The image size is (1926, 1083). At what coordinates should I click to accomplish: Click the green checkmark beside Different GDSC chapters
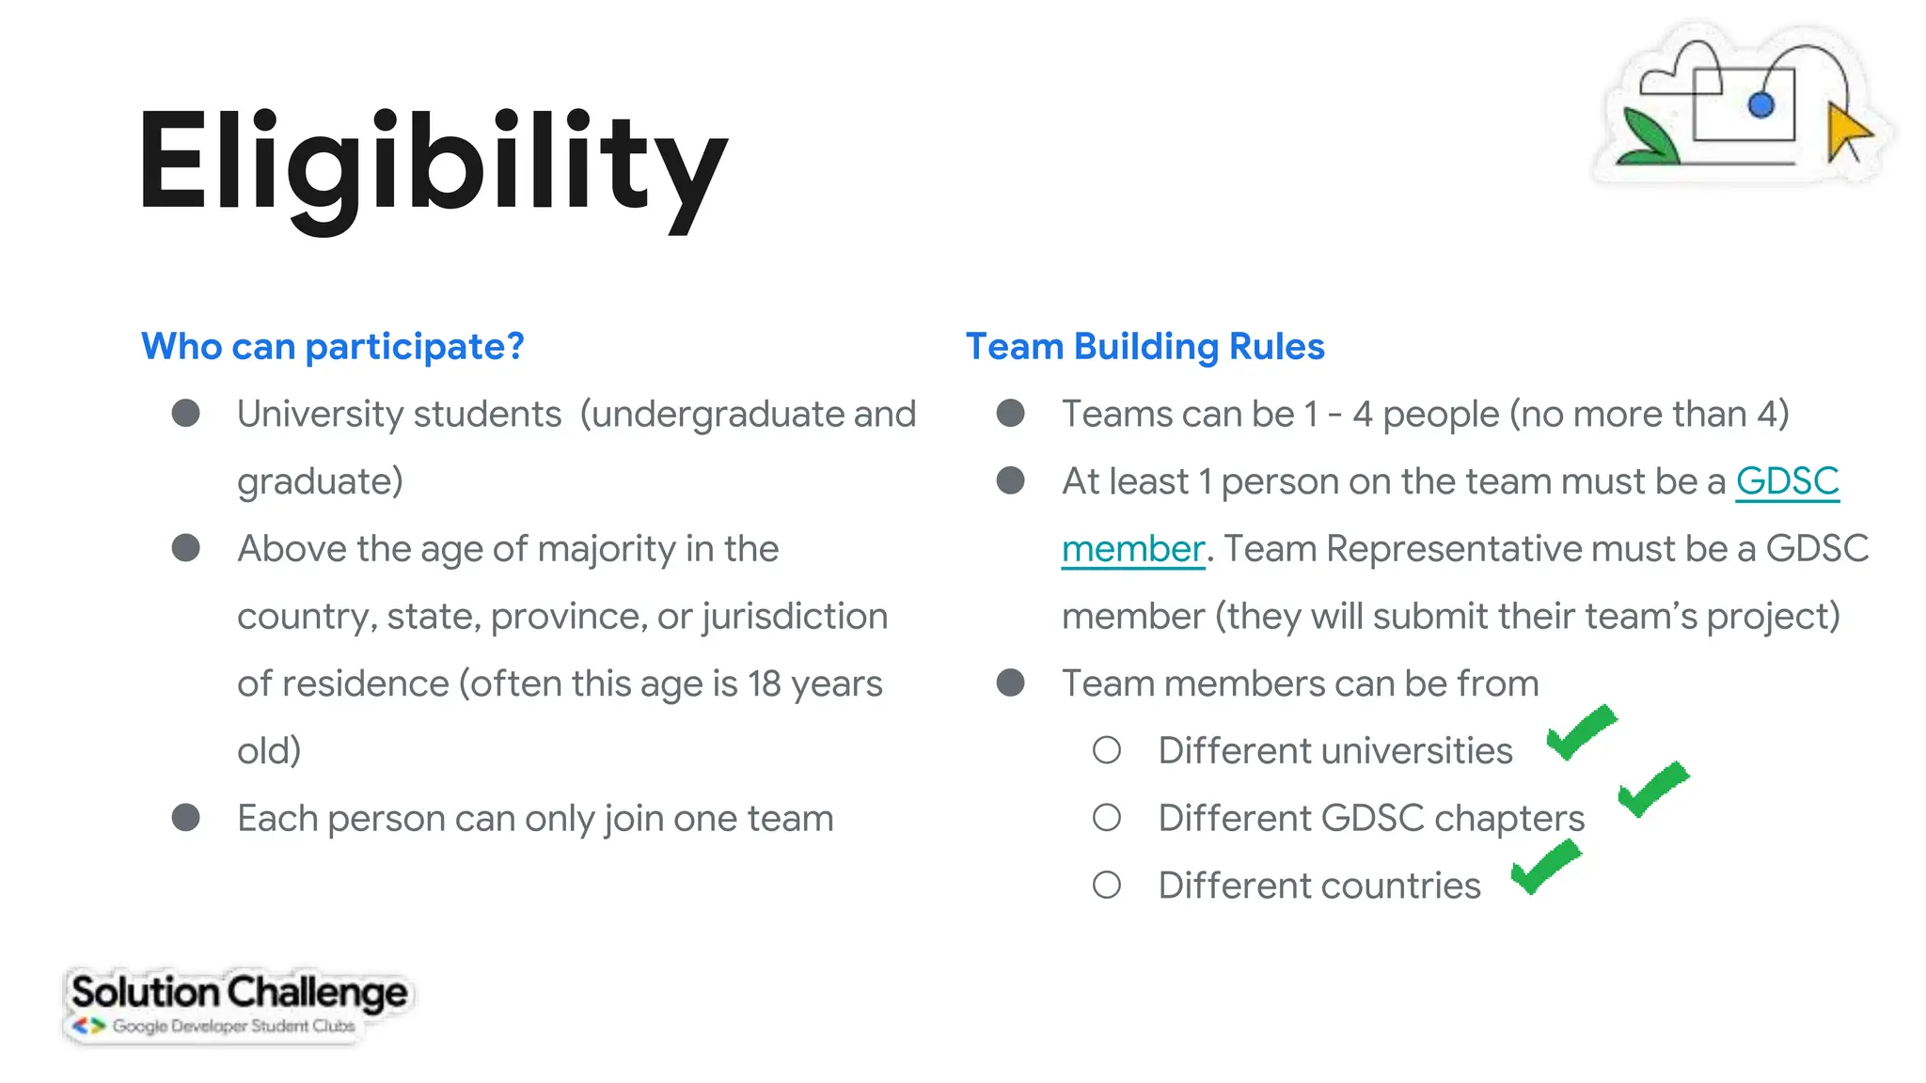pyautogui.click(x=1652, y=789)
